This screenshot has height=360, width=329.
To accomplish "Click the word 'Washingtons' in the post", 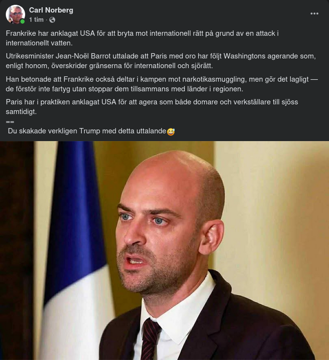I will [x=244, y=56].
